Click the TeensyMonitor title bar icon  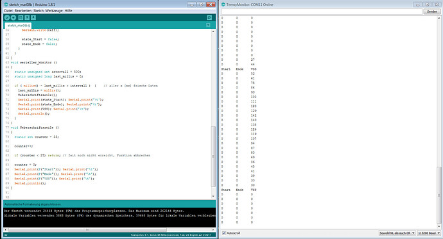223,4
